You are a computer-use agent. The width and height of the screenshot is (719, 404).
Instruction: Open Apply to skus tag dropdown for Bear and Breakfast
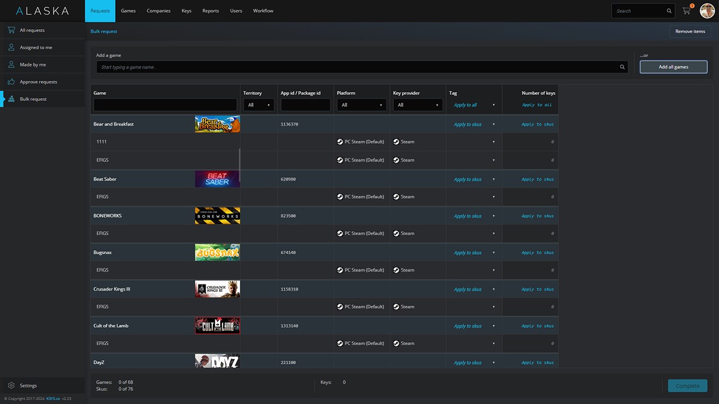click(474, 125)
